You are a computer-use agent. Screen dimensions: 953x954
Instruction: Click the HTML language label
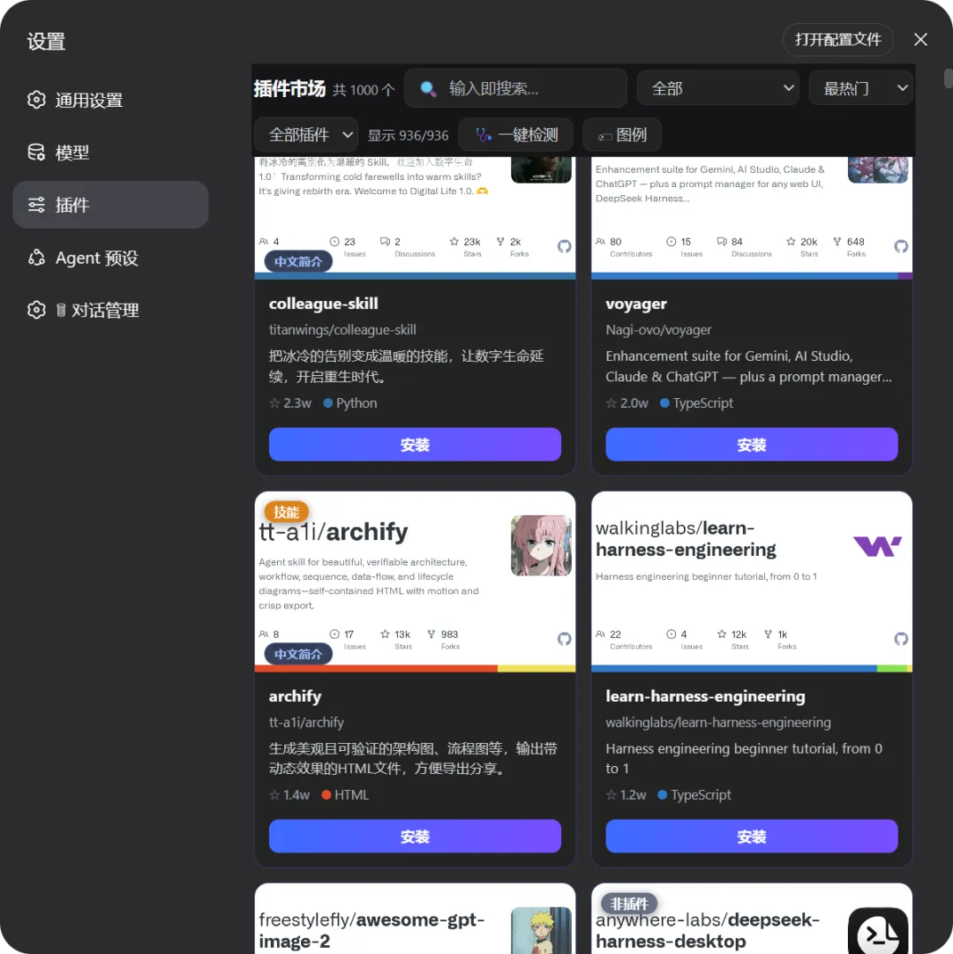pos(351,794)
